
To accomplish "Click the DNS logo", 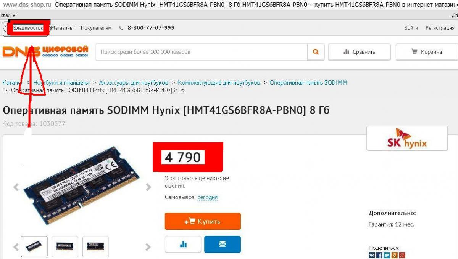I will click(45, 51).
